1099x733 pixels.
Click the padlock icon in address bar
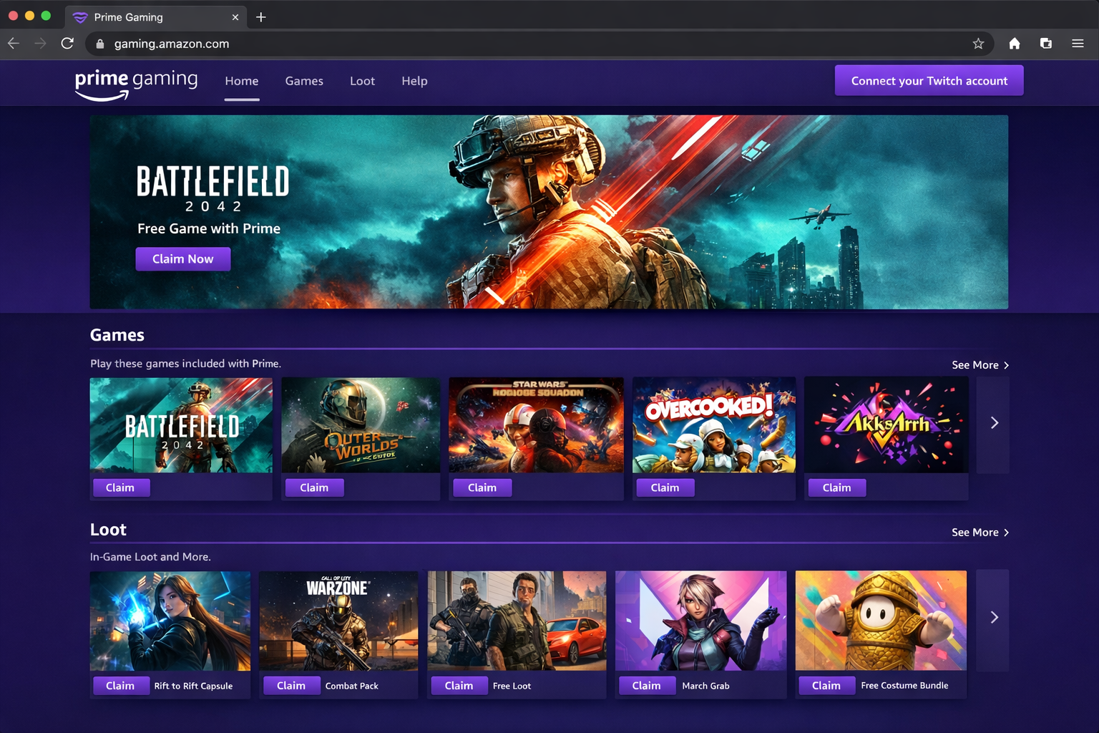point(99,44)
